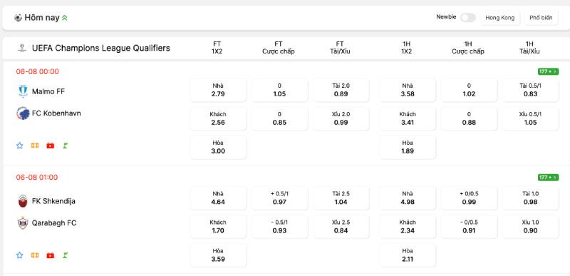Open scoreboard icon for FK Shkendija match
Screen dimensions: 570x276
tap(35, 255)
